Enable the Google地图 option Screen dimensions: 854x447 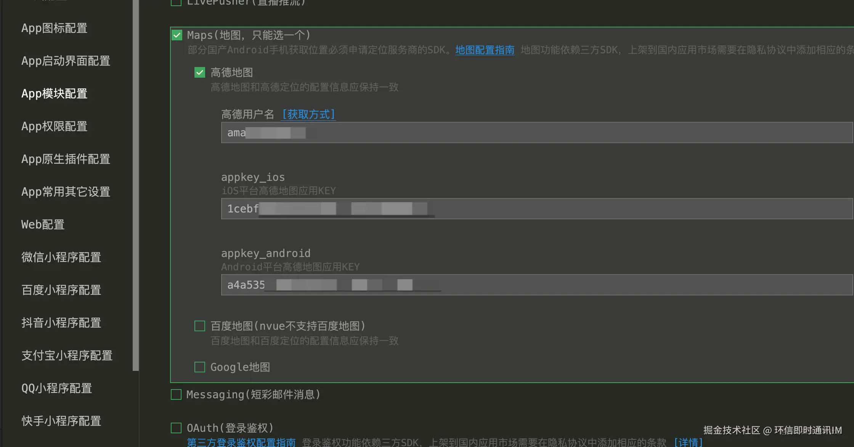pos(199,367)
